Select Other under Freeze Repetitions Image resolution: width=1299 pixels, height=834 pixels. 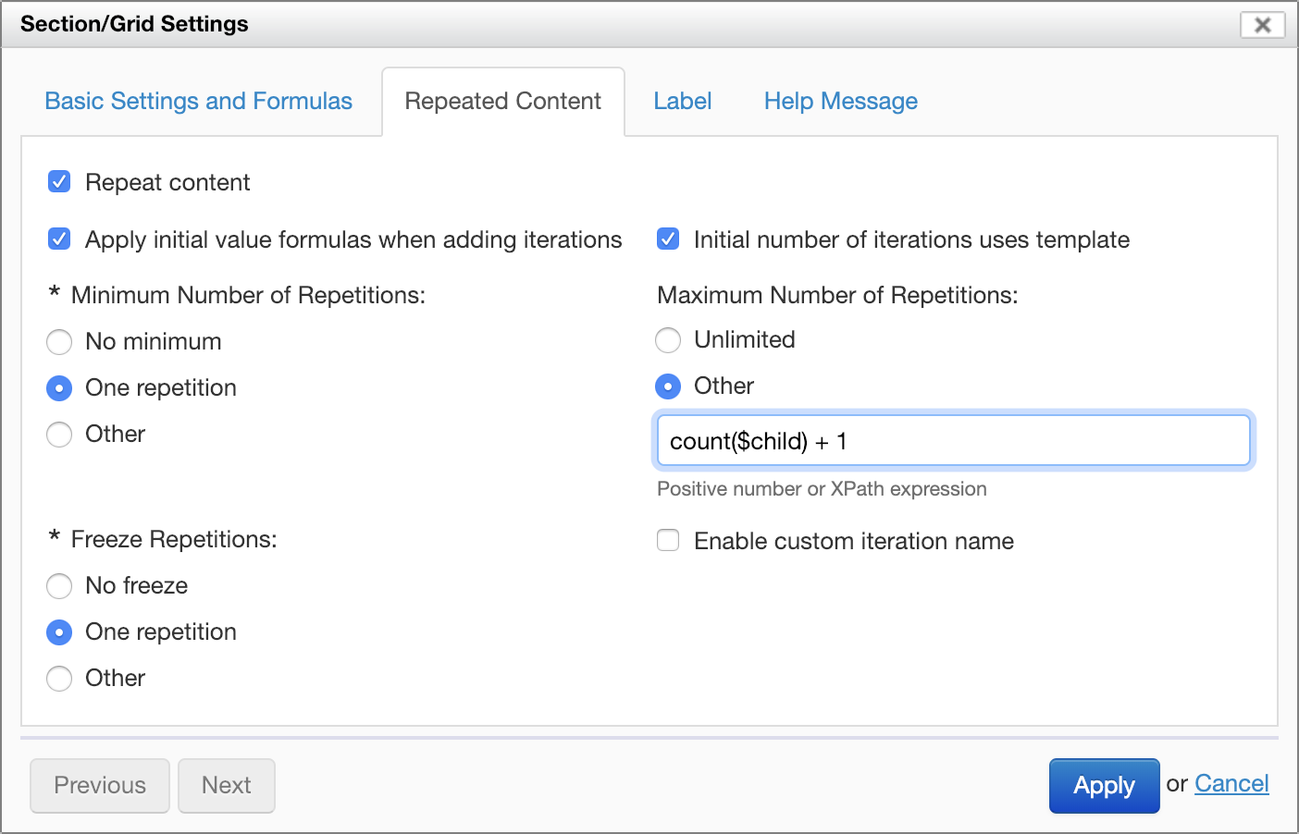tap(59, 679)
